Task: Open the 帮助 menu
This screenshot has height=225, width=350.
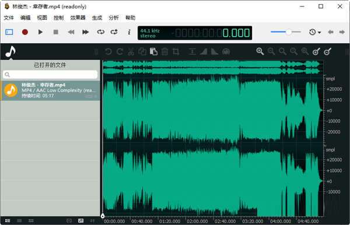Action: point(130,17)
